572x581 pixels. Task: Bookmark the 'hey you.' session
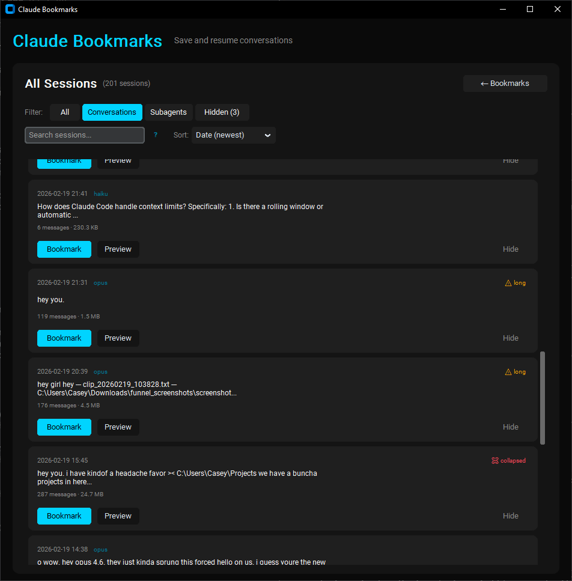click(x=64, y=338)
